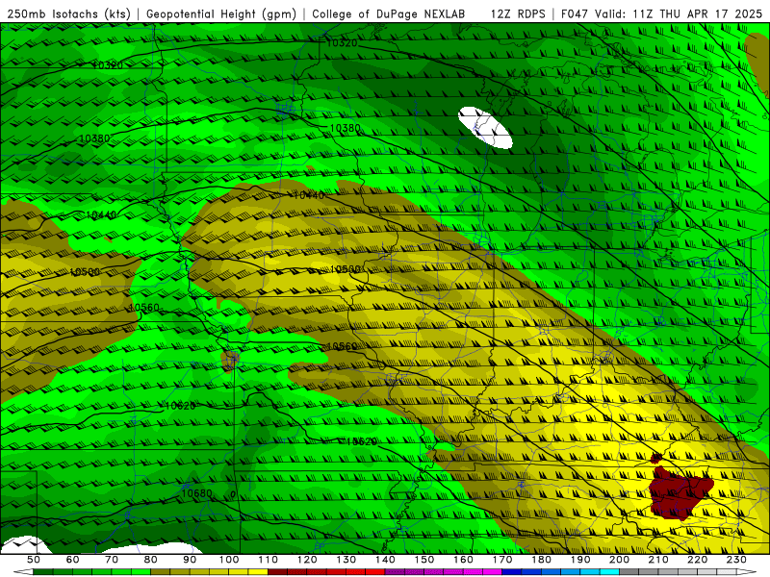Click the 110 value on the legend
Viewport: 770px width, 577px height.
tap(269, 560)
